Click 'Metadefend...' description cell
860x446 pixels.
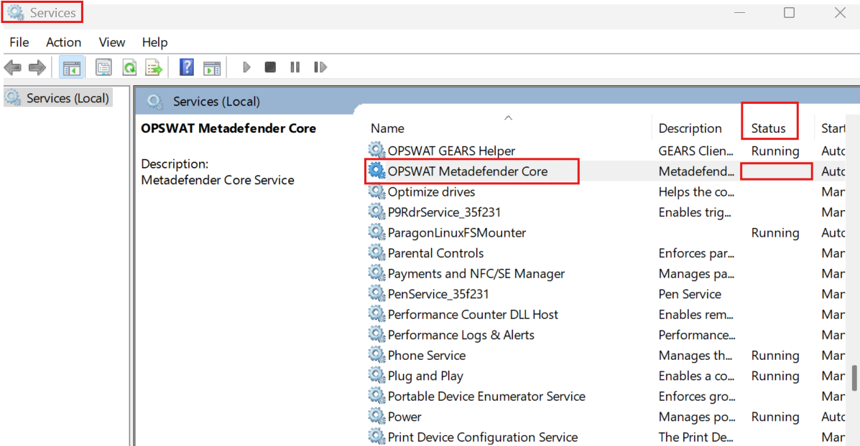click(696, 171)
